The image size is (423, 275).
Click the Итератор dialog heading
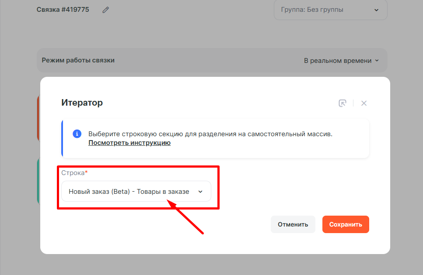(x=82, y=103)
